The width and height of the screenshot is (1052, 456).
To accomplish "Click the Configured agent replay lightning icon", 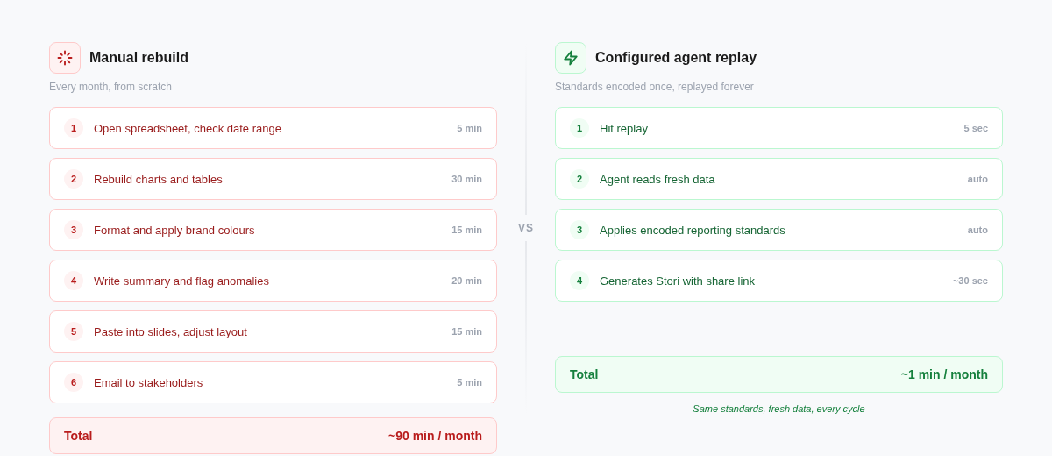I will point(571,58).
